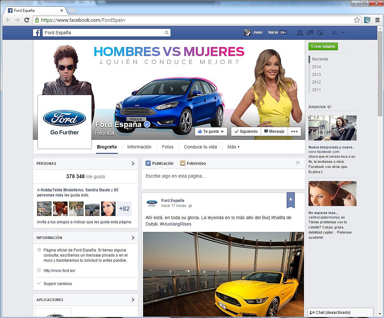Click the Facebook logo icon

coord(36,33)
